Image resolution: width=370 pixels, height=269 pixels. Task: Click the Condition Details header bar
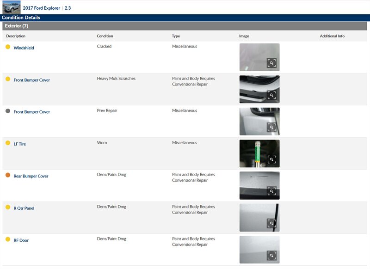point(185,18)
